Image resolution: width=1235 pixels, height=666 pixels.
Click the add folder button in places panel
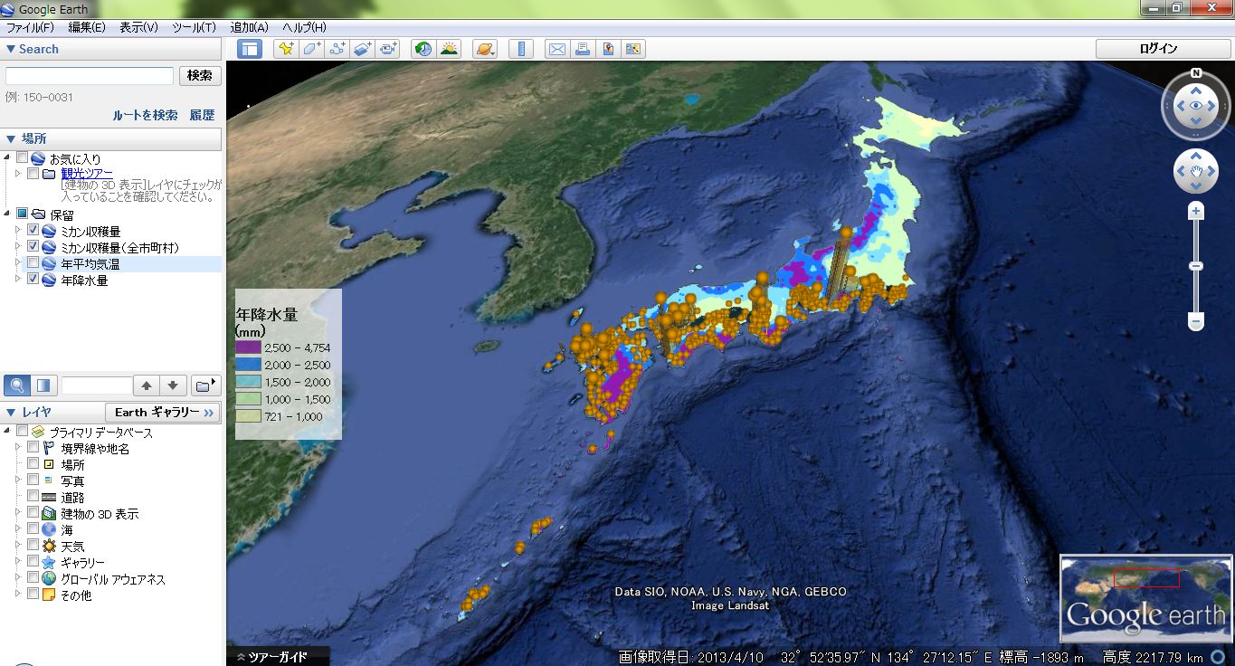[x=205, y=385]
